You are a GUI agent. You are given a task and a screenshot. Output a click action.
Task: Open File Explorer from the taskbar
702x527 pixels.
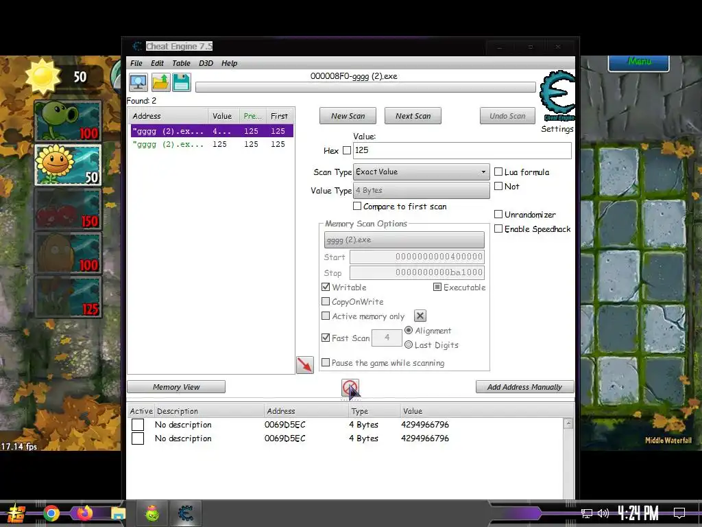[x=118, y=513]
